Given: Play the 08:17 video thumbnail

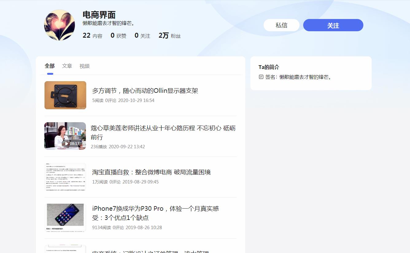Looking at the screenshot, I should 65,136.
